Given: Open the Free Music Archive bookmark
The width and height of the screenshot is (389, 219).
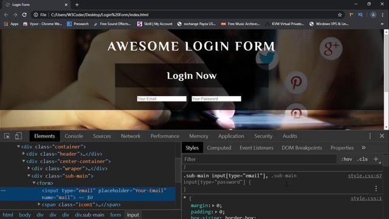Looking at the screenshot, I should [x=241, y=24].
